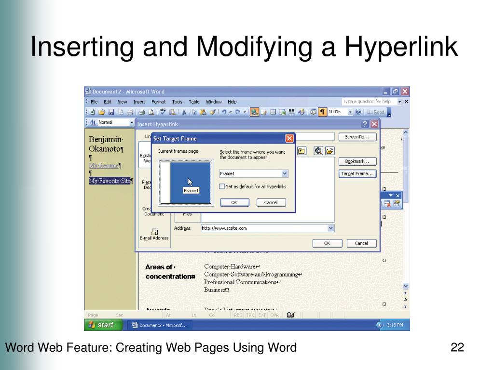Open the View menu

[x=122, y=102]
